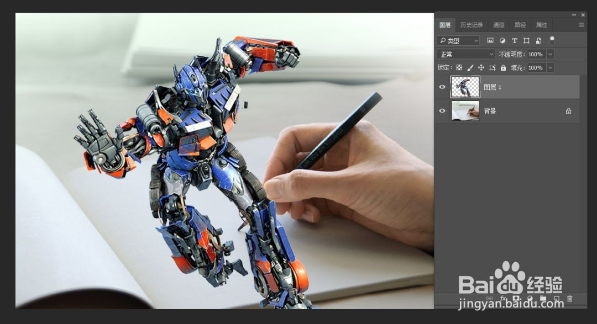Expand the 填充 fill slider arrow

tap(550, 68)
